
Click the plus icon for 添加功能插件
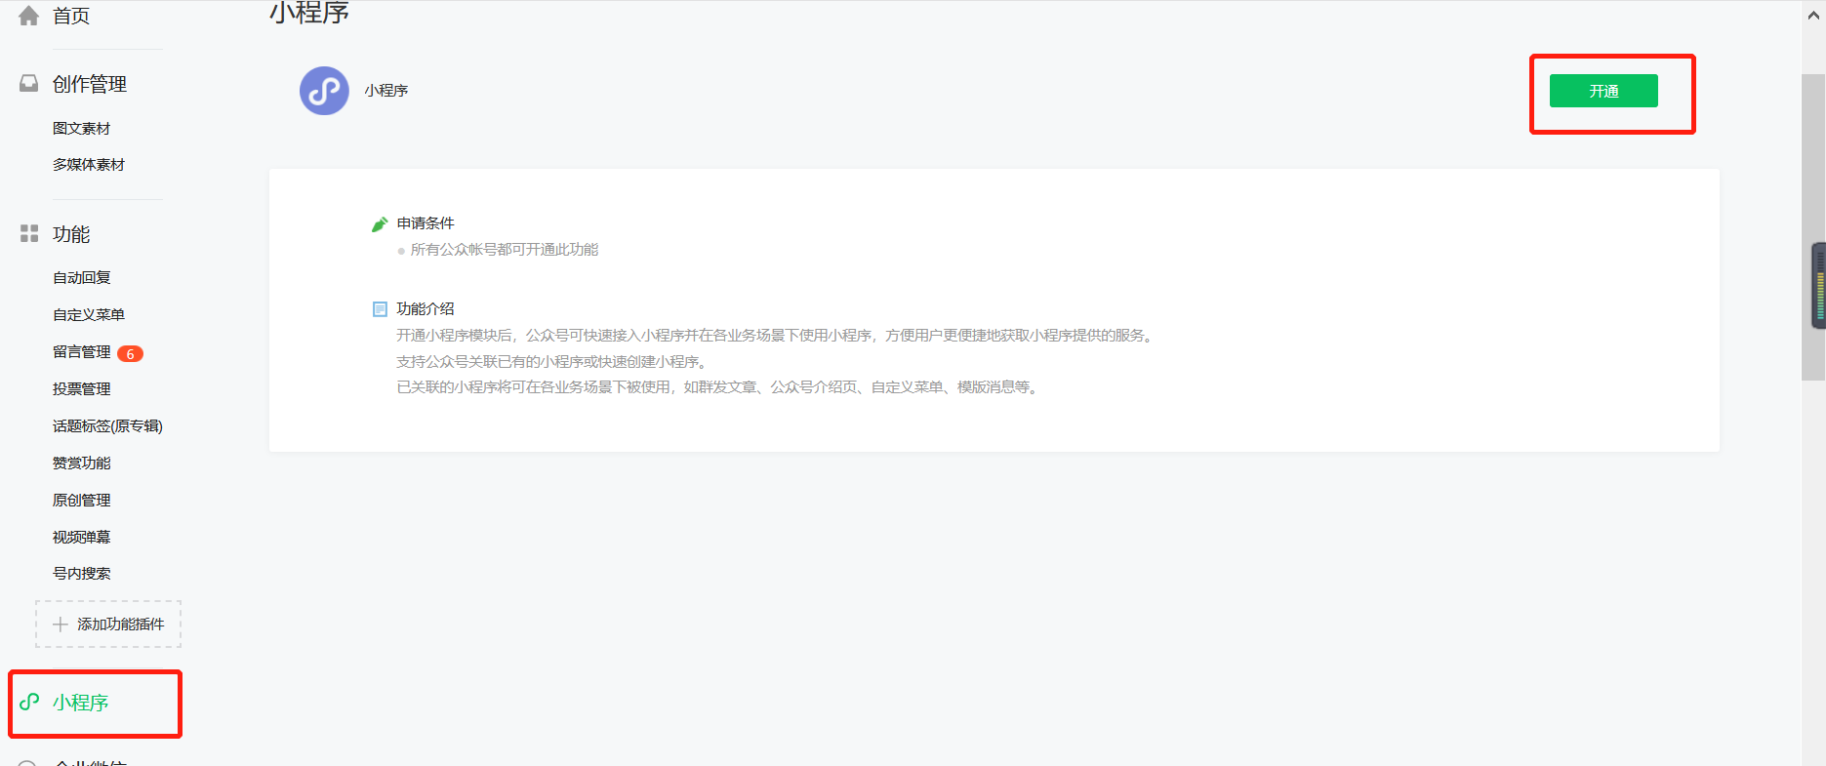point(61,625)
